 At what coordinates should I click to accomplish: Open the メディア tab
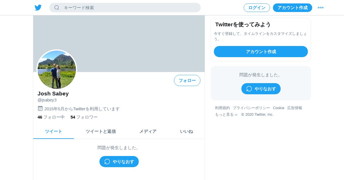point(148,131)
